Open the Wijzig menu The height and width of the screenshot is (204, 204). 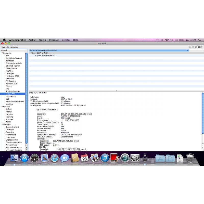click(x=42, y=40)
